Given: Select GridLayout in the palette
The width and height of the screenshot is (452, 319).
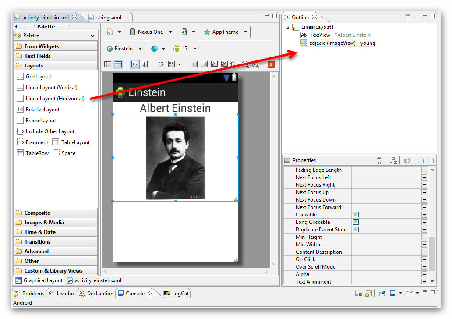Looking at the screenshot, I should [x=34, y=76].
